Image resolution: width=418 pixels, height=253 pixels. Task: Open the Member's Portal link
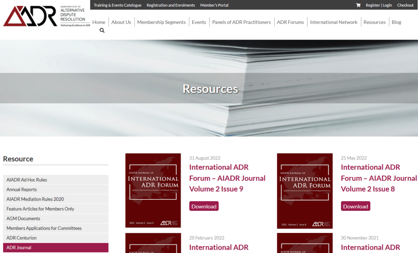coord(214,5)
